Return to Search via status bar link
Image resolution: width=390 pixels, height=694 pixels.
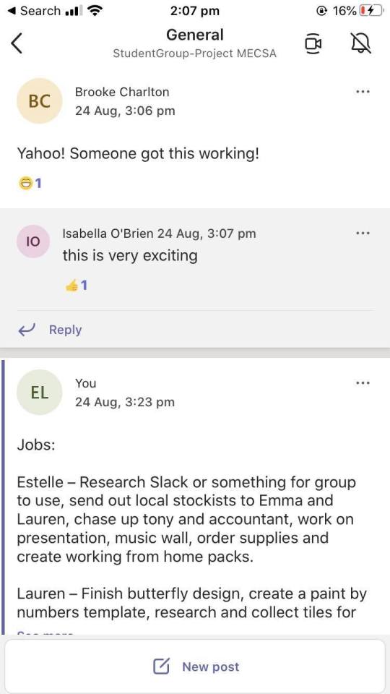(35, 11)
